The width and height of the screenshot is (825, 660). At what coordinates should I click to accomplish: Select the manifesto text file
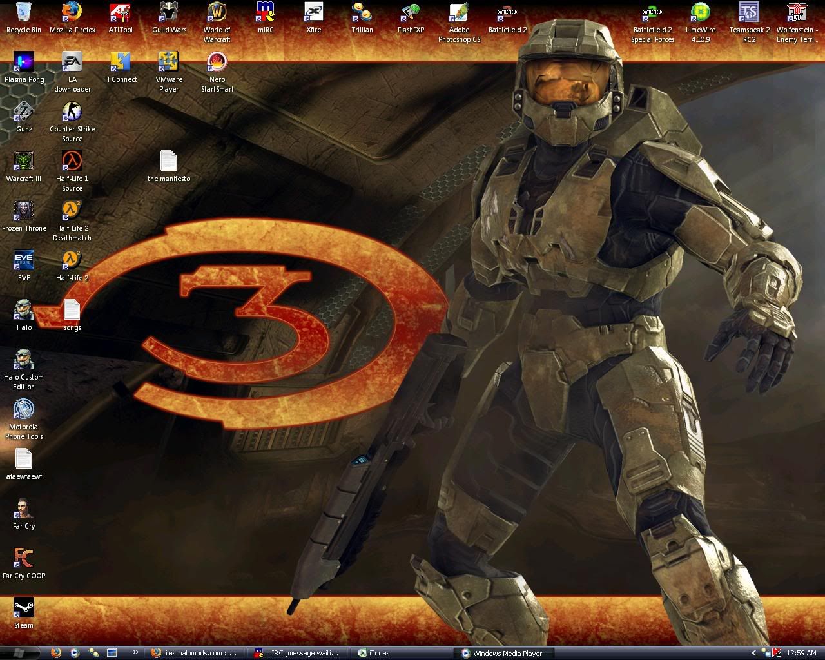(x=169, y=166)
